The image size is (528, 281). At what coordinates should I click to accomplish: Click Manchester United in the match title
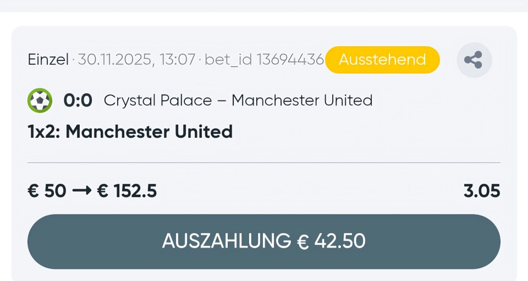302,100
